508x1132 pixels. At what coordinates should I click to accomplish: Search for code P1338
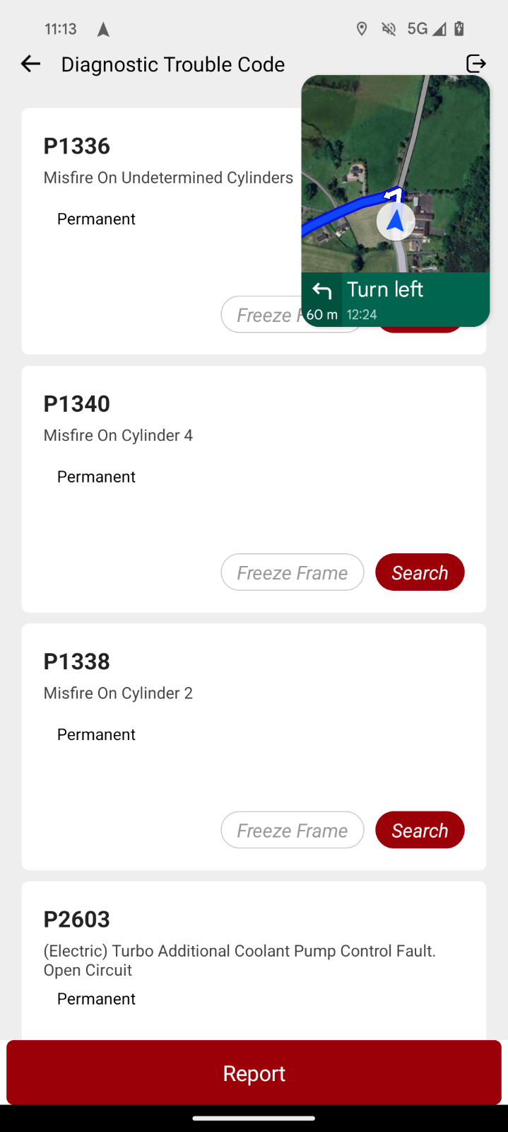[420, 830]
